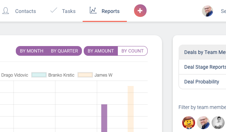The image size is (226, 132).
Task: Filter by the black-and-white photo avatar
Action: (218, 123)
